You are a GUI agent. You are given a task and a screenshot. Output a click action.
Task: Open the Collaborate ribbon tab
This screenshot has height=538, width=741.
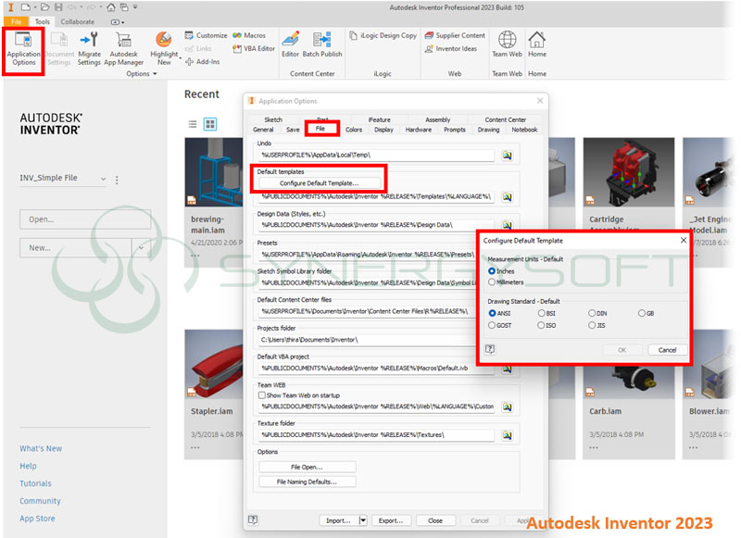77,20
